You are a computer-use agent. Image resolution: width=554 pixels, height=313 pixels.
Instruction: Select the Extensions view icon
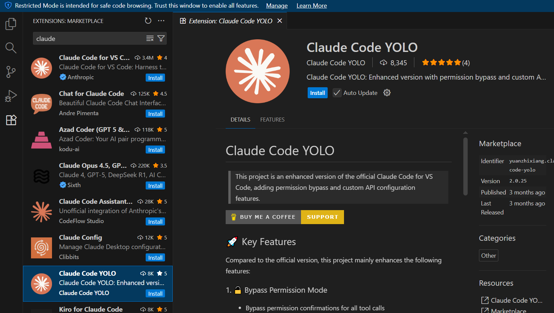coord(11,120)
